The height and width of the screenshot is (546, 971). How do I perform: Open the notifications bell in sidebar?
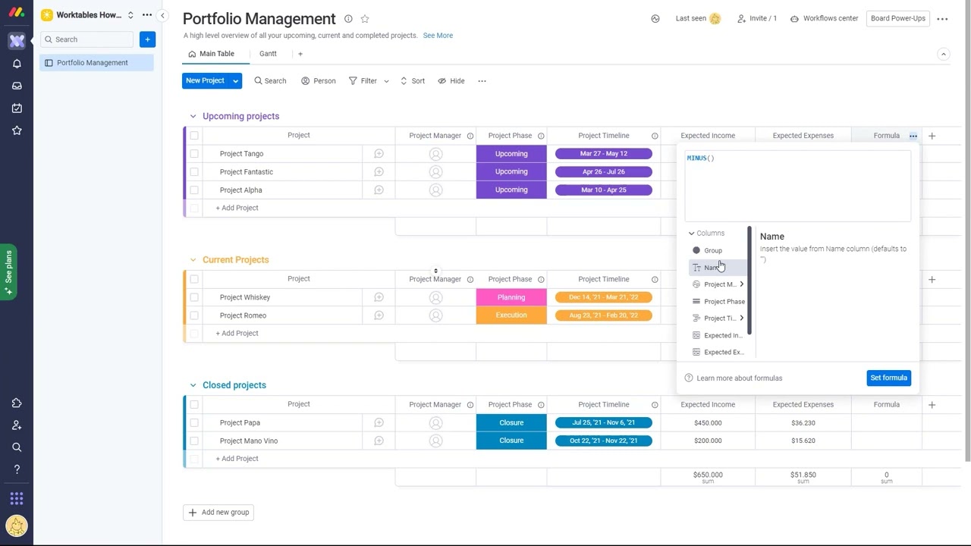click(17, 64)
